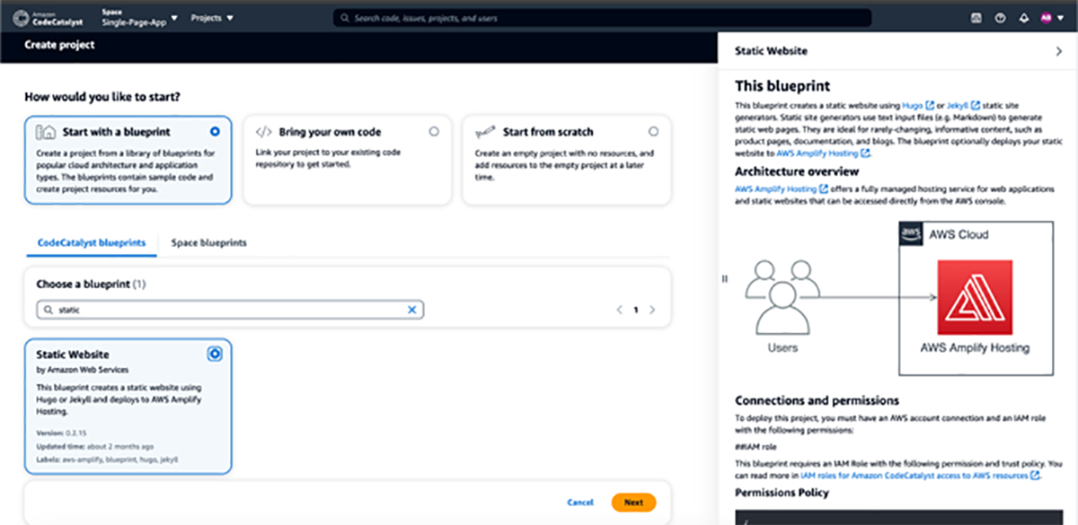
Task: Select the 'Start with a blueprint' radio button
Action: click(215, 131)
